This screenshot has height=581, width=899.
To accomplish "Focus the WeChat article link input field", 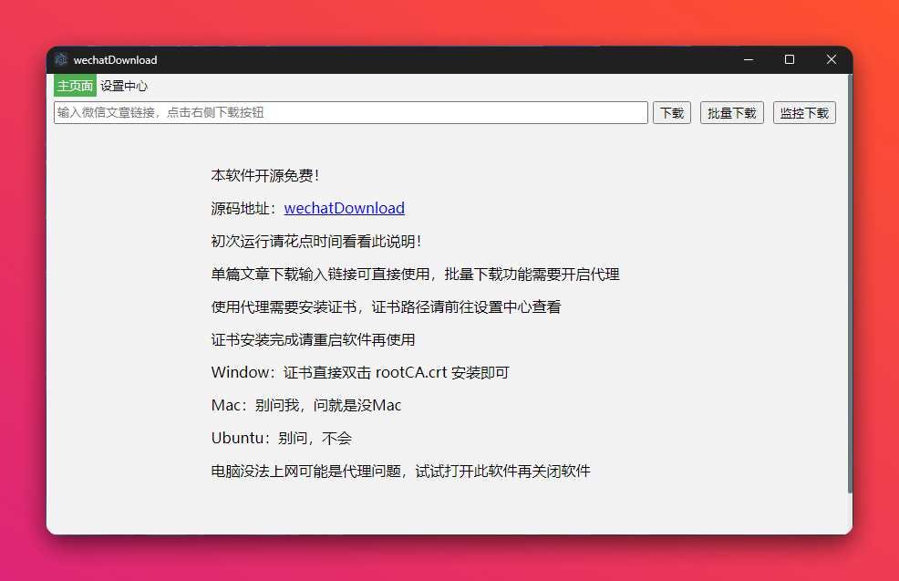I will [x=351, y=112].
